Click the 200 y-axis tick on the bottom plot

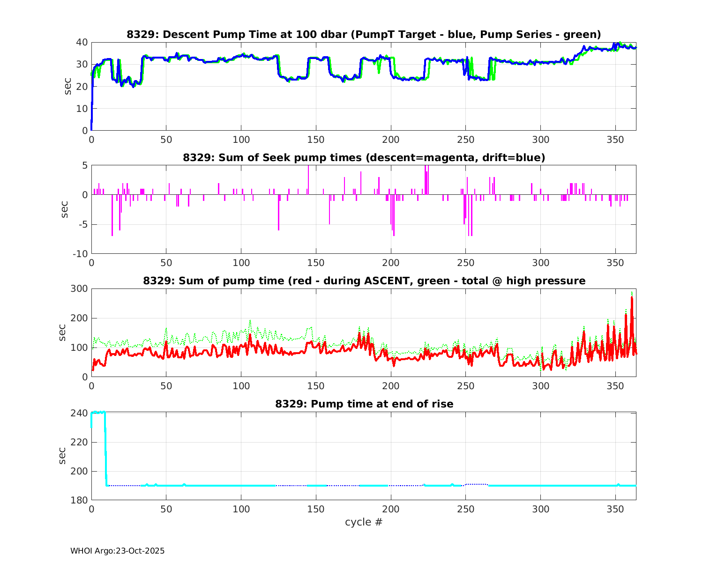(x=79, y=472)
